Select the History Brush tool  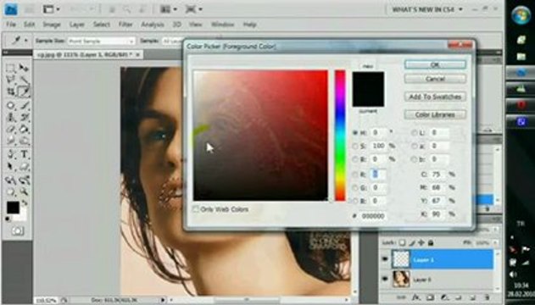pos(24,117)
